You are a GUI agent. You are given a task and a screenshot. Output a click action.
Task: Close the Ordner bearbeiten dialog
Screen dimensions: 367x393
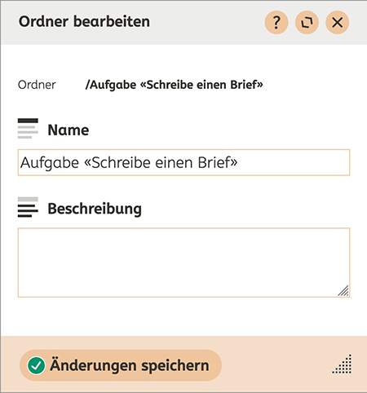(338, 22)
